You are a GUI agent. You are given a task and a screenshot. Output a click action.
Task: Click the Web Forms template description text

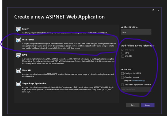coord(69,46)
